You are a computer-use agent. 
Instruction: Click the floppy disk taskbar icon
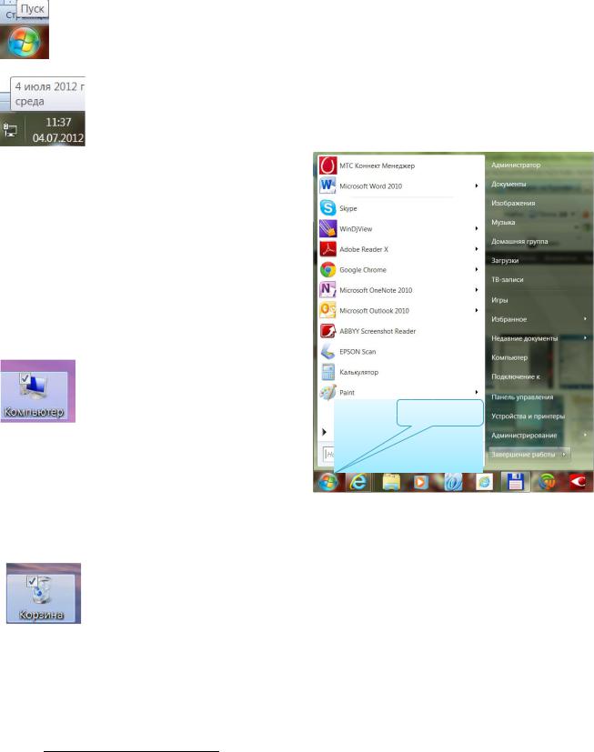tap(515, 482)
